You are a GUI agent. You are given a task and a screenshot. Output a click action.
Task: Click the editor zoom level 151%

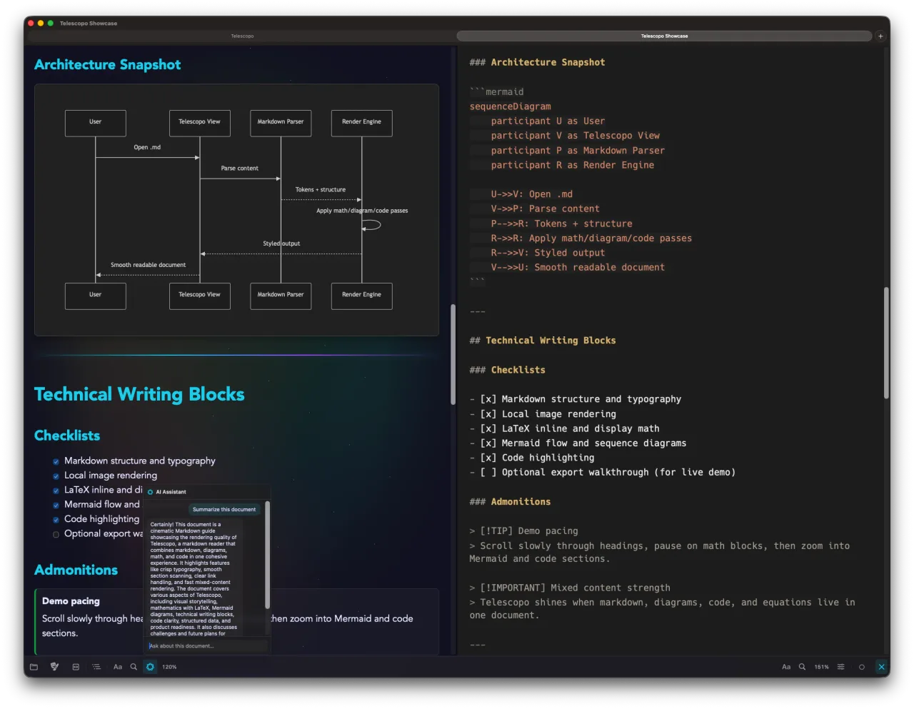(822, 667)
